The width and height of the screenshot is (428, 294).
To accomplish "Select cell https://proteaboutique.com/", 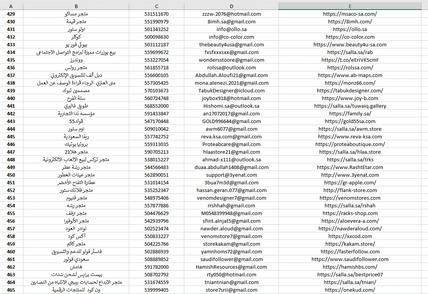I will (350, 144).
